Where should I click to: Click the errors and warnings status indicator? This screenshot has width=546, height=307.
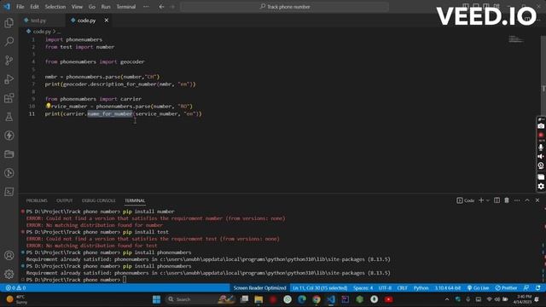click(15, 288)
